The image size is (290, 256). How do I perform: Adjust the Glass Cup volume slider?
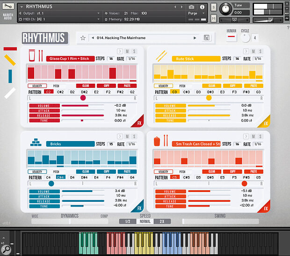click(x=83, y=106)
